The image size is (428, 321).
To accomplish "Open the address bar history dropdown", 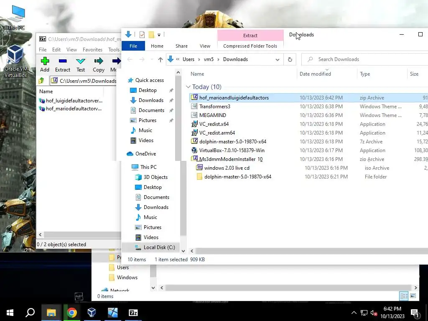I will click(x=278, y=59).
